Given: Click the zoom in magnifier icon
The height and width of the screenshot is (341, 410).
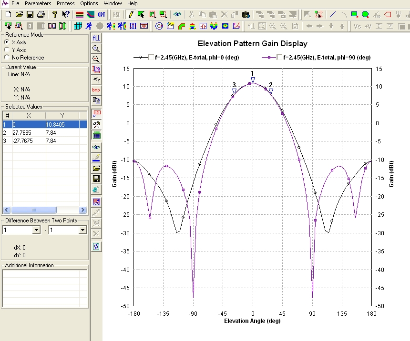Looking at the screenshot, I should pos(96,48).
